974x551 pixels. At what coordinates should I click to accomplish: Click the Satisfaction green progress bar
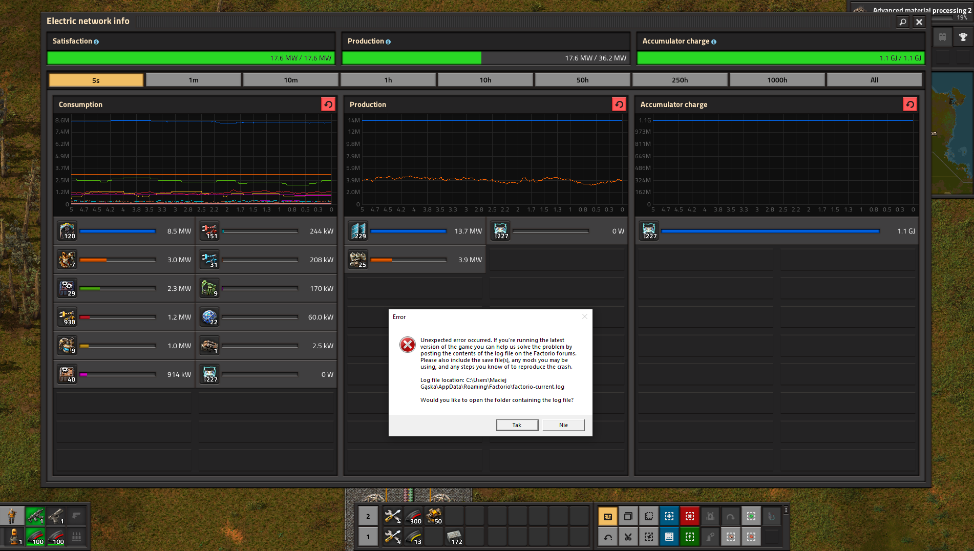pyautogui.click(x=190, y=58)
